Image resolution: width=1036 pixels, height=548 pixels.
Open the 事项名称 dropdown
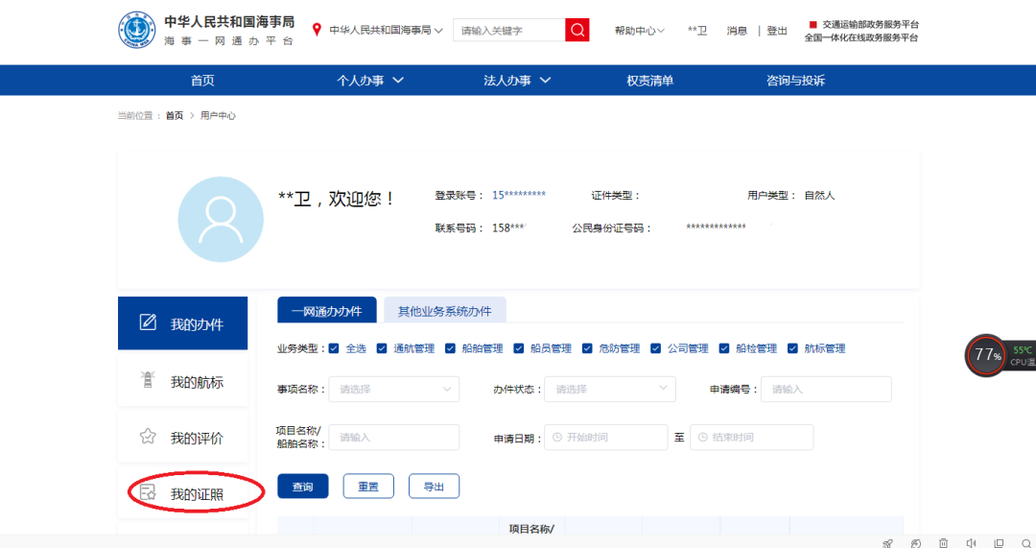point(394,389)
